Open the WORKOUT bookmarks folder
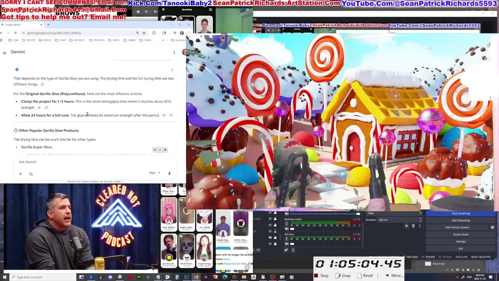 coord(77,40)
